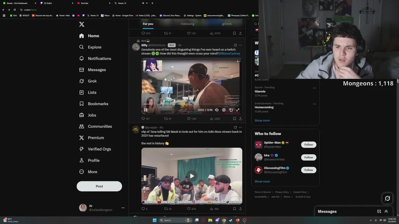Screen dimensions: 399x224
Task: Click the video progress bar
Action: 192,104
